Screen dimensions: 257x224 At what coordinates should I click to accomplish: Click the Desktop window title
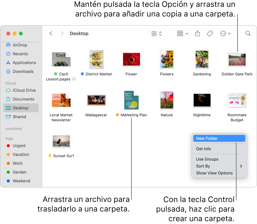[x=79, y=34]
